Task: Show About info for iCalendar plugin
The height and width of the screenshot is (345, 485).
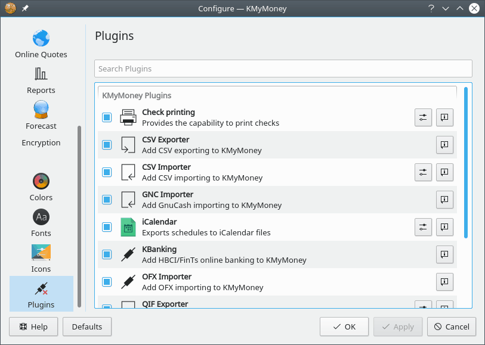Action: pos(445,227)
